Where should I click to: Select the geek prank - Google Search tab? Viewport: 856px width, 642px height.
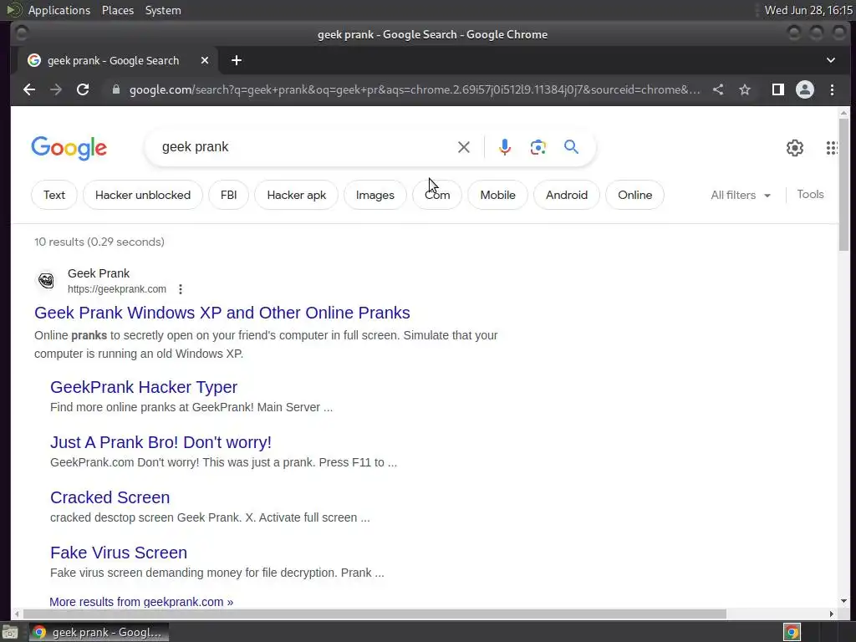point(115,60)
